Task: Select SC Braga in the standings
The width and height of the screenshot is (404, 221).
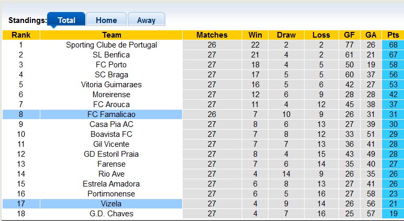Action: pos(111,75)
